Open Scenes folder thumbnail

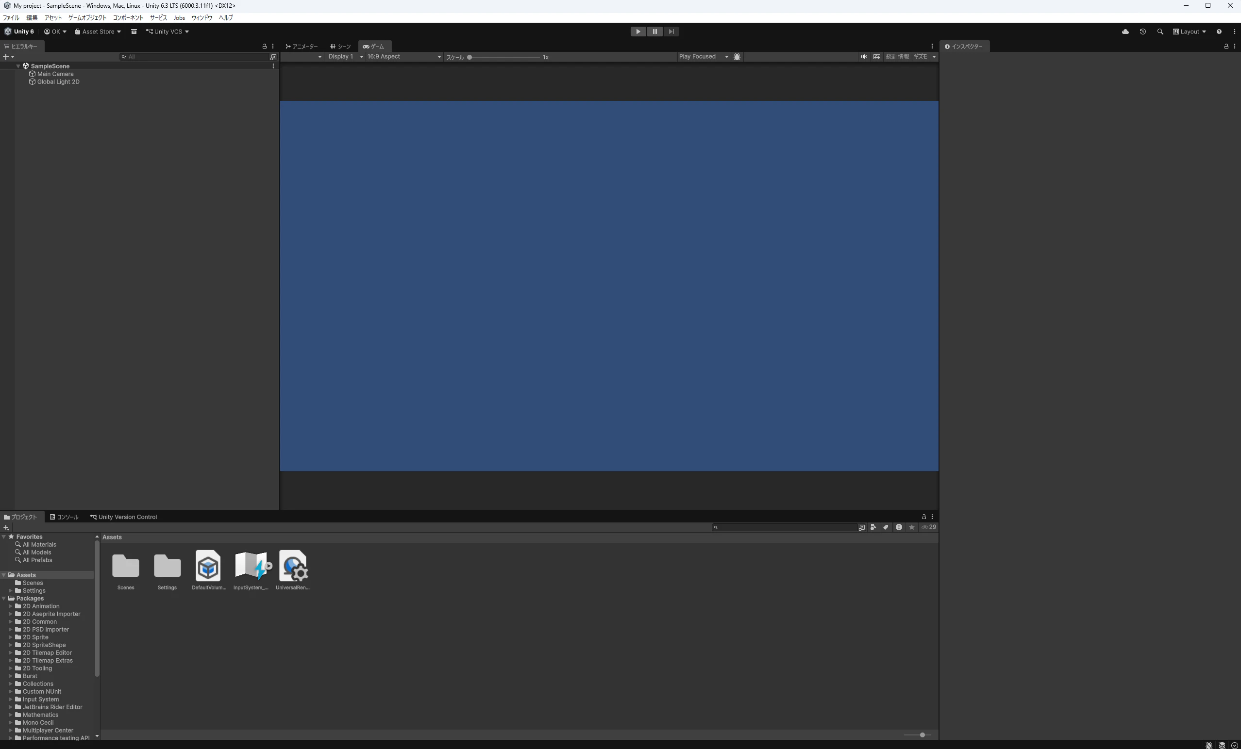pos(126,566)
